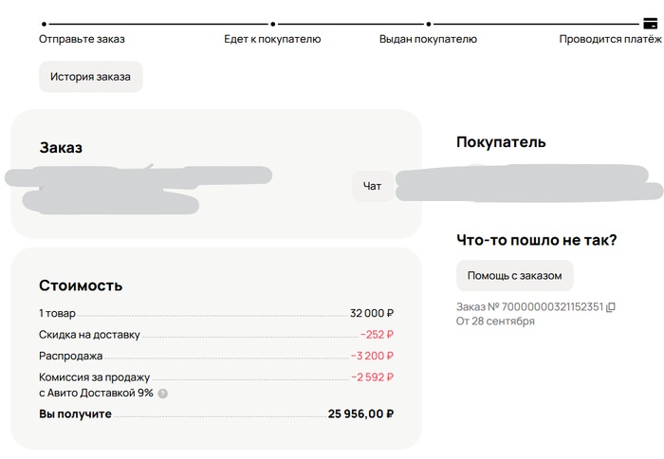Click the Отправьте заказ progress dot
This screenshot has height=459, width=664.
pos(44,25)
